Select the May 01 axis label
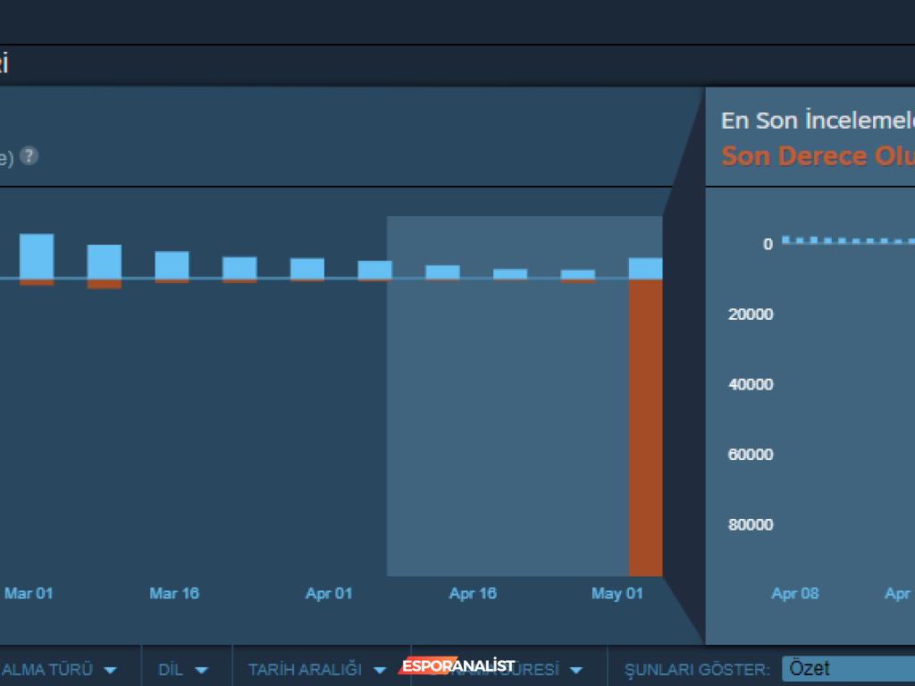 pos(617,592)
